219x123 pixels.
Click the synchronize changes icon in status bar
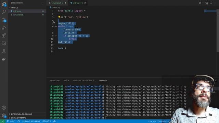(x=18, y=121)
